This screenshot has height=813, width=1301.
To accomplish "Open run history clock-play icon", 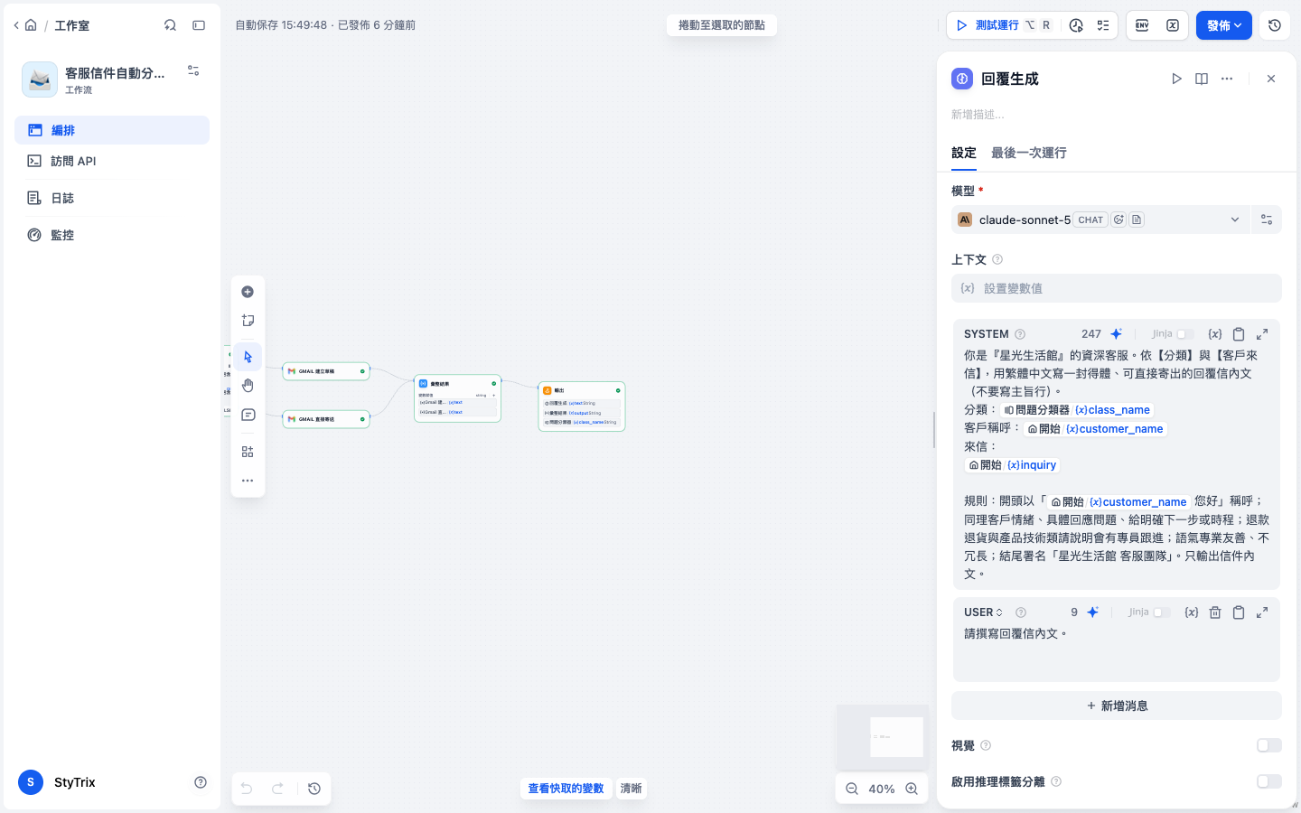I will pos(1076,25).
